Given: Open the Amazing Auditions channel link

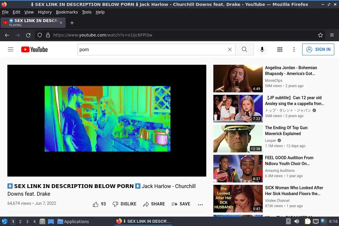Looking at the screenshot, I should (x=280, y=171).
